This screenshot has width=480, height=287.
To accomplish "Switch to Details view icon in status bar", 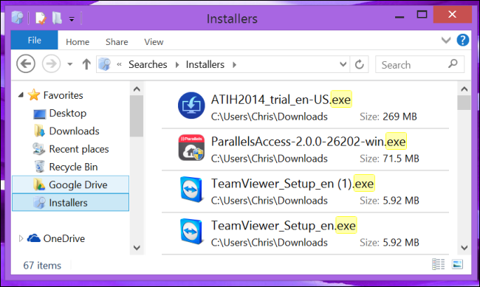I will pyautogui.click(x=438, y=264).
